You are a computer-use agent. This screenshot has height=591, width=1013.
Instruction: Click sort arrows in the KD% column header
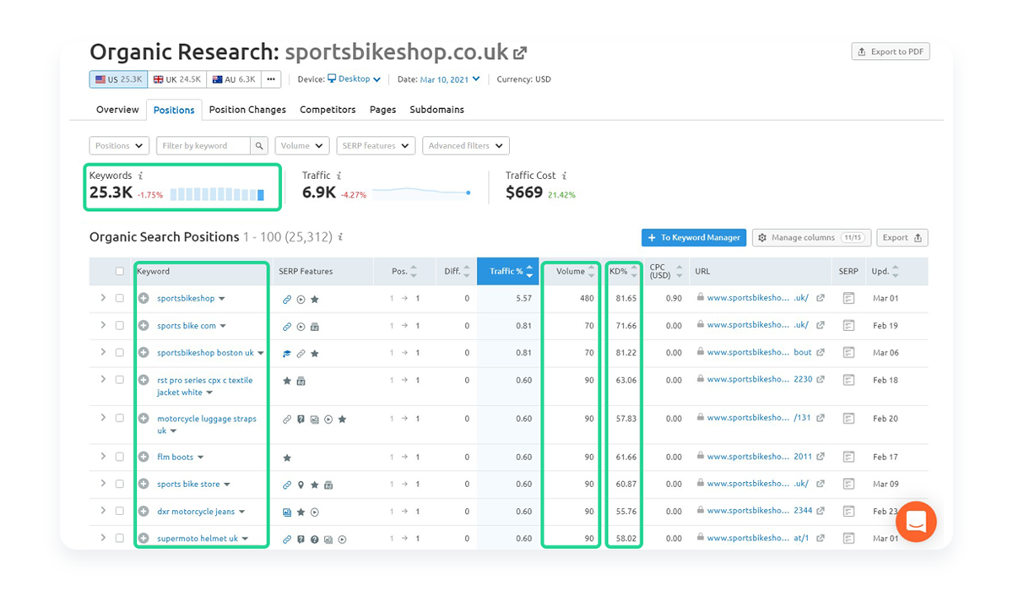634,272
